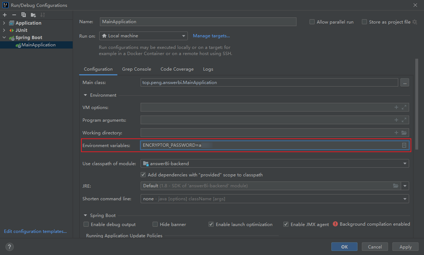Viewport: 424px width, 255px height.
Task: Click the Remove Configuration minus icon
Action: [x=14, y=15]
